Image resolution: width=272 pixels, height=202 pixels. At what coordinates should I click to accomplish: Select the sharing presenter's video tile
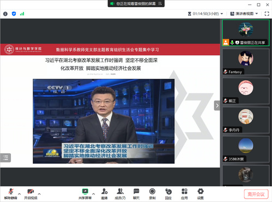click(246, 33)
